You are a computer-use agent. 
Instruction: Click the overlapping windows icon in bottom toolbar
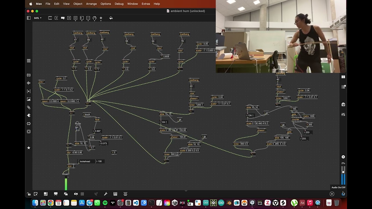pyautogui.click(x=66, y=194)
